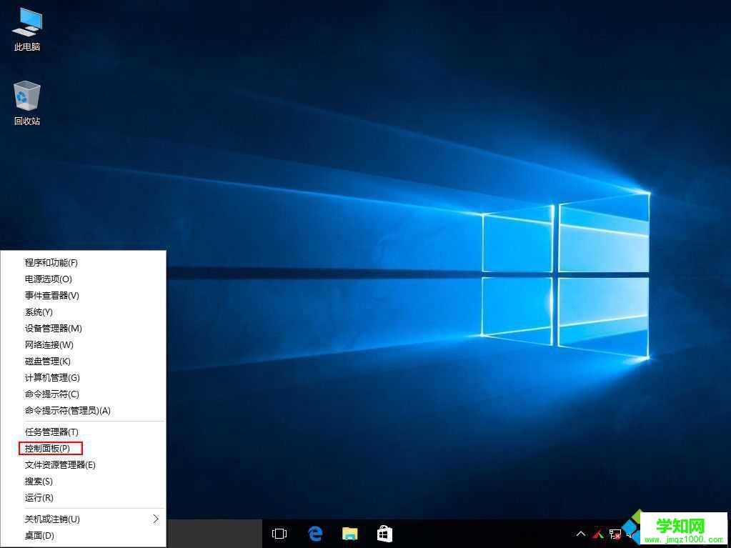Launch 命令提示符(管理员)(A)
Screen dimensions: 731x548
pyautogui.click(x=67, y=410)
